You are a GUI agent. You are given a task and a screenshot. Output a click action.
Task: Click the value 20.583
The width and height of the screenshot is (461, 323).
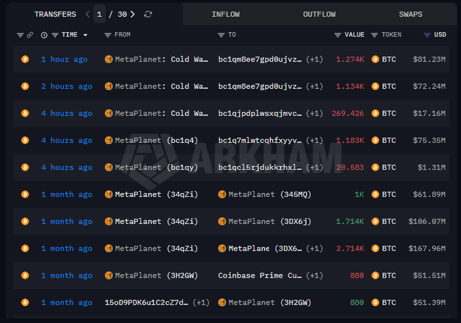tap(350, 167)
